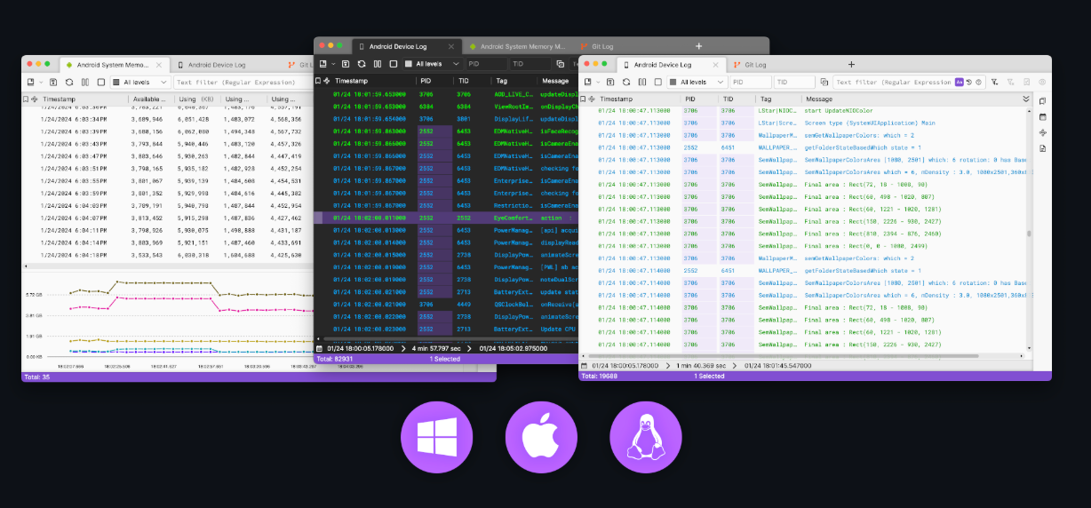
Task: Click filter funnel icon in right window toolbar
Action: point(995,82)
